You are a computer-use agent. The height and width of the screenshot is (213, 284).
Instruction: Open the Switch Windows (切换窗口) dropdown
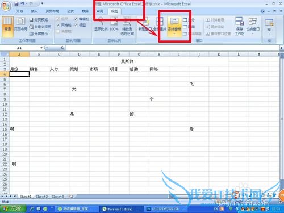pos(253,26)
